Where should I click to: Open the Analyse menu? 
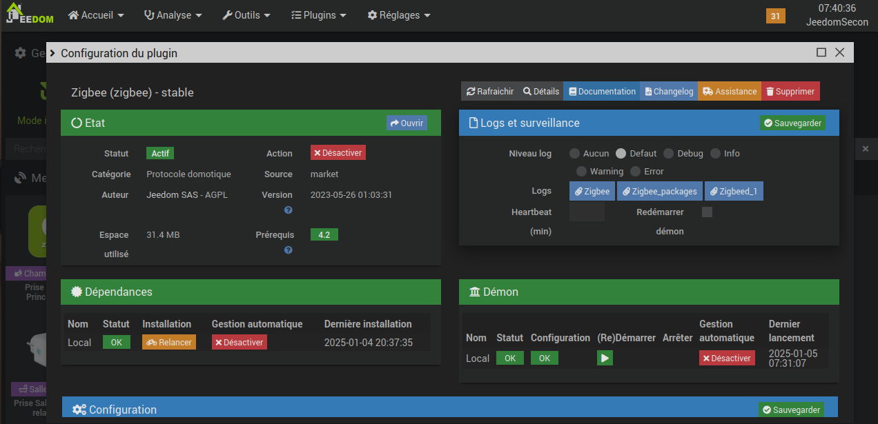point(173,15)
